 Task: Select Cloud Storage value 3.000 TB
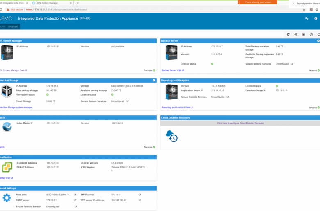pos(50,101)
